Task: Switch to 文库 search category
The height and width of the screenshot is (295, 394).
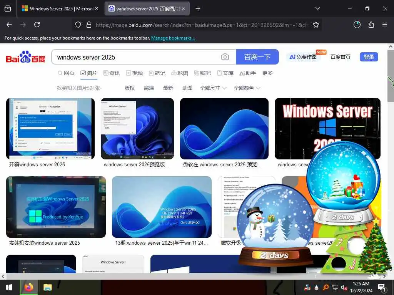Action: 225,73
